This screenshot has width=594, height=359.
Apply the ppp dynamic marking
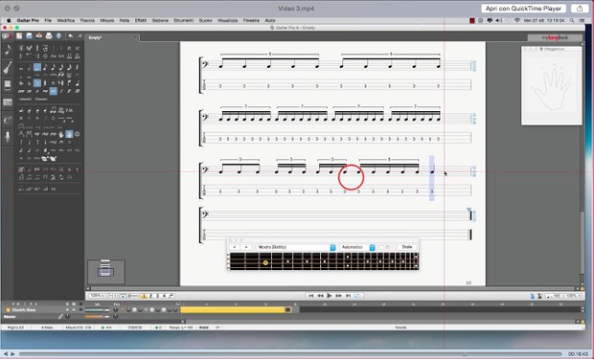[21, 91]
